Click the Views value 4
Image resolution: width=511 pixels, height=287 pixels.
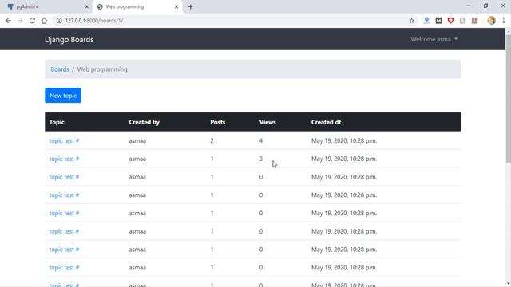(x=261, y=140)
